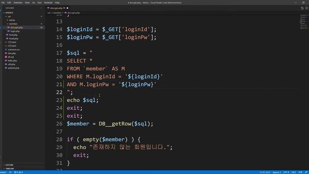The height and width of the screenshot is (174, 309).
Task: Open the Go menu
Action: [x=33, y=2]
